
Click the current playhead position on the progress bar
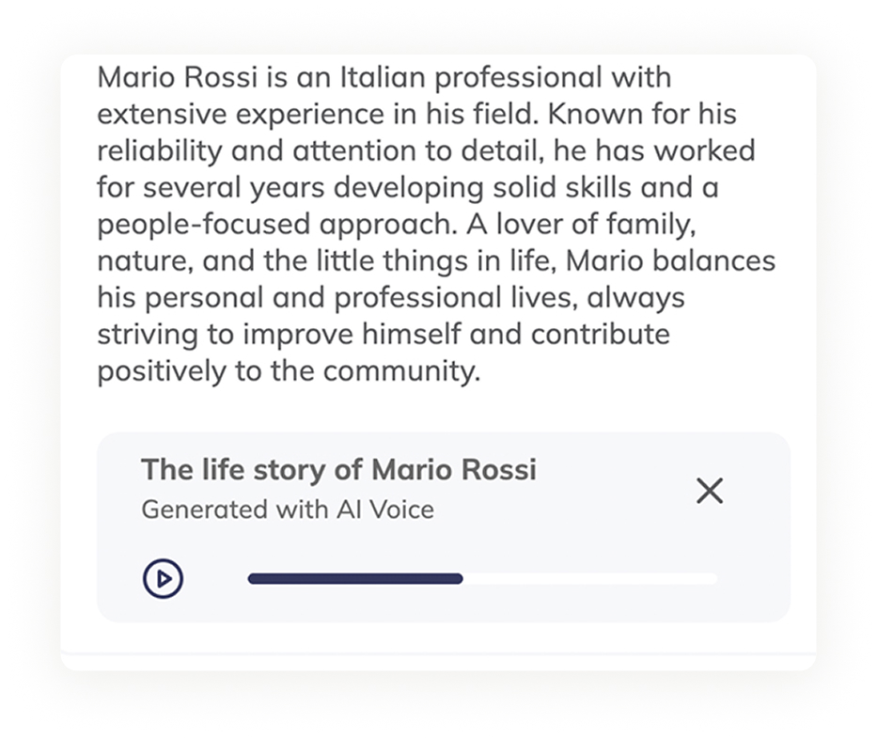(461, 579)
